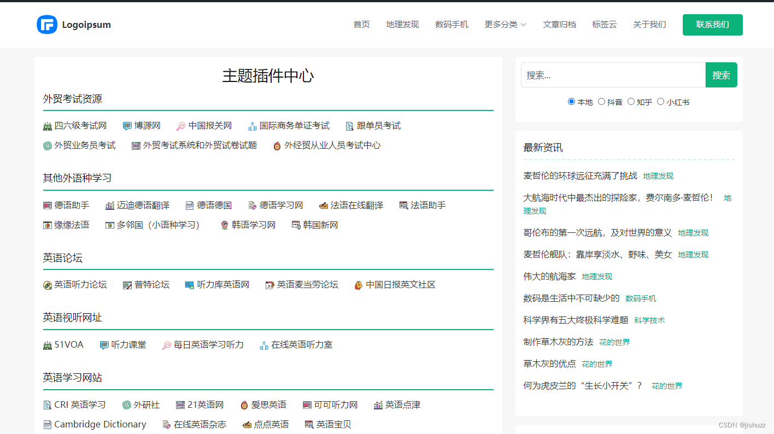
Task: Open the 标签云 nav item
Action: 604,25
